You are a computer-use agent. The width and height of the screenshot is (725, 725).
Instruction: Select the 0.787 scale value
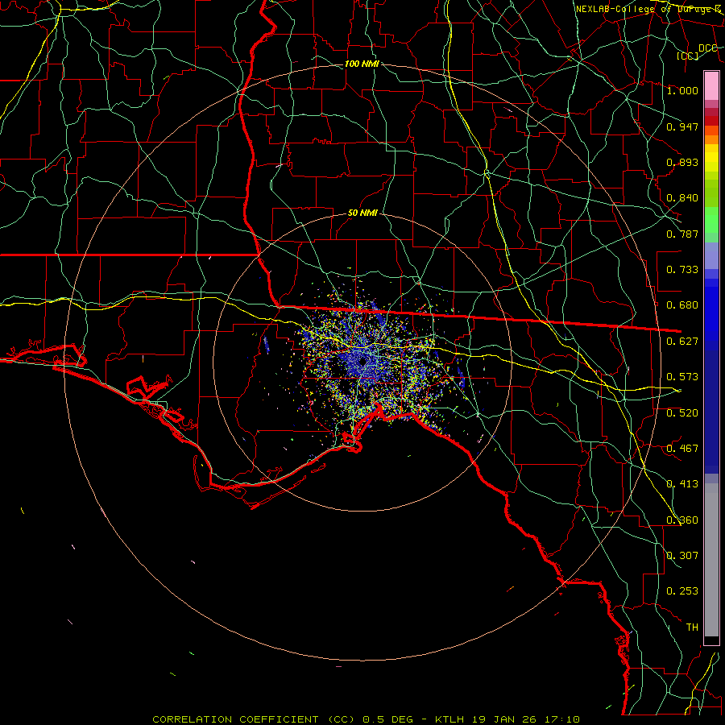[x=682, y=234]
